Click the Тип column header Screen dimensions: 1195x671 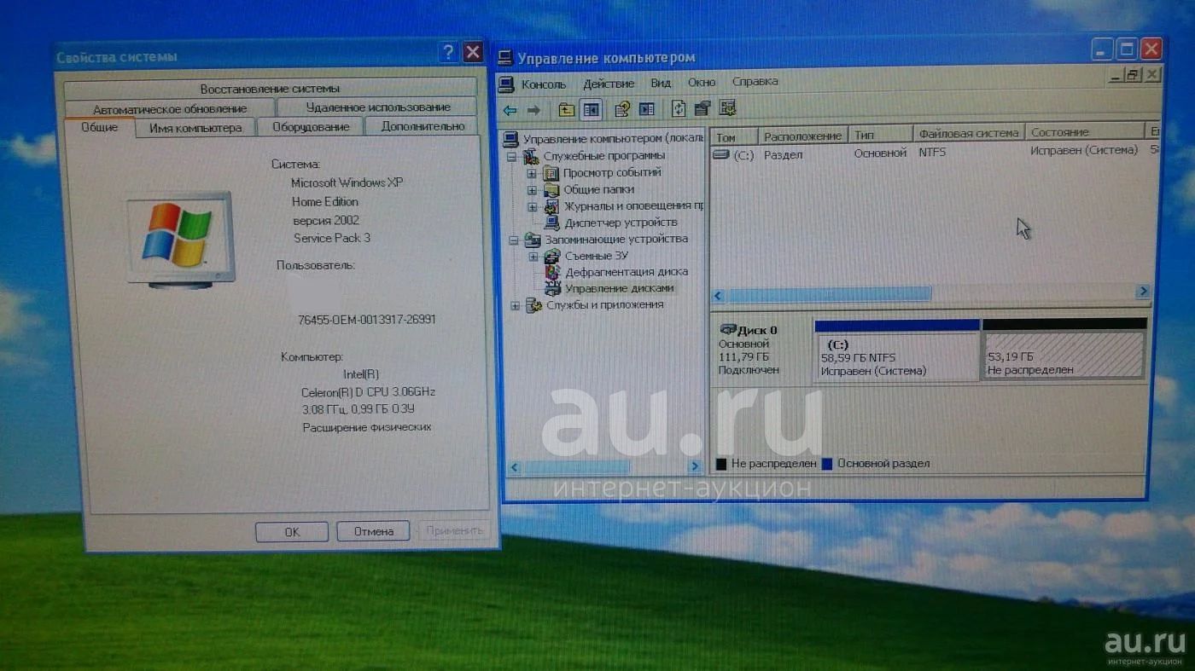pyautogui.click(x=881, y=135)
